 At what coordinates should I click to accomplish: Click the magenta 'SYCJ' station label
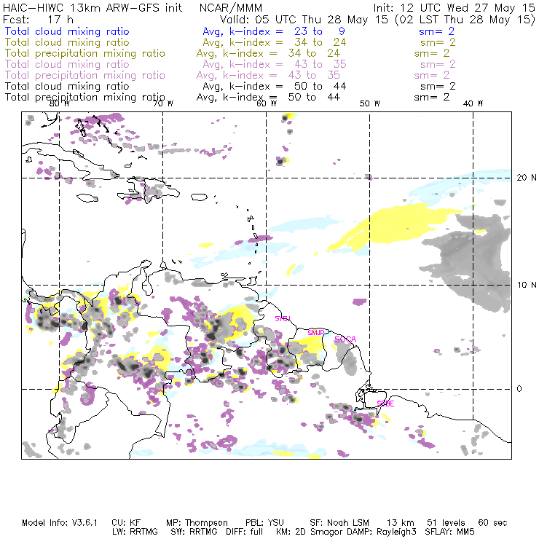(283, 318)
